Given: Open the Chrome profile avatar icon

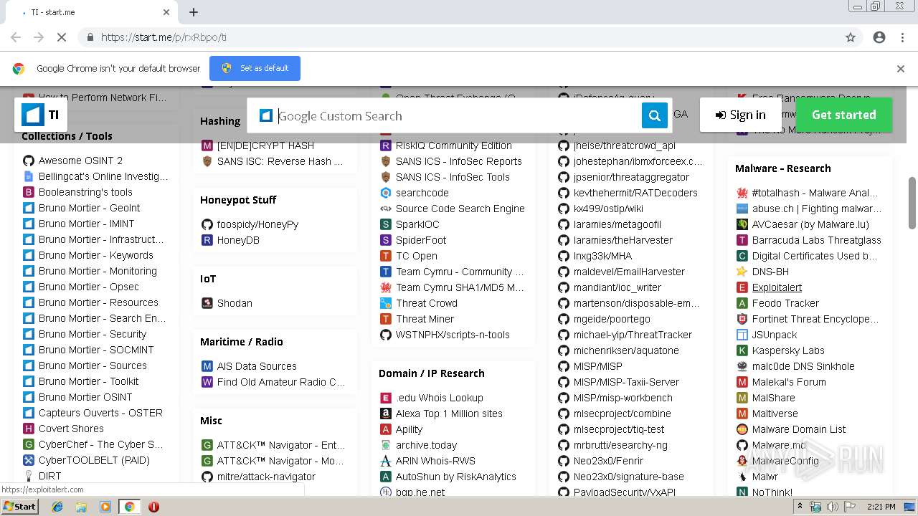Looking at the screenshot, I should tap(879, 37).
